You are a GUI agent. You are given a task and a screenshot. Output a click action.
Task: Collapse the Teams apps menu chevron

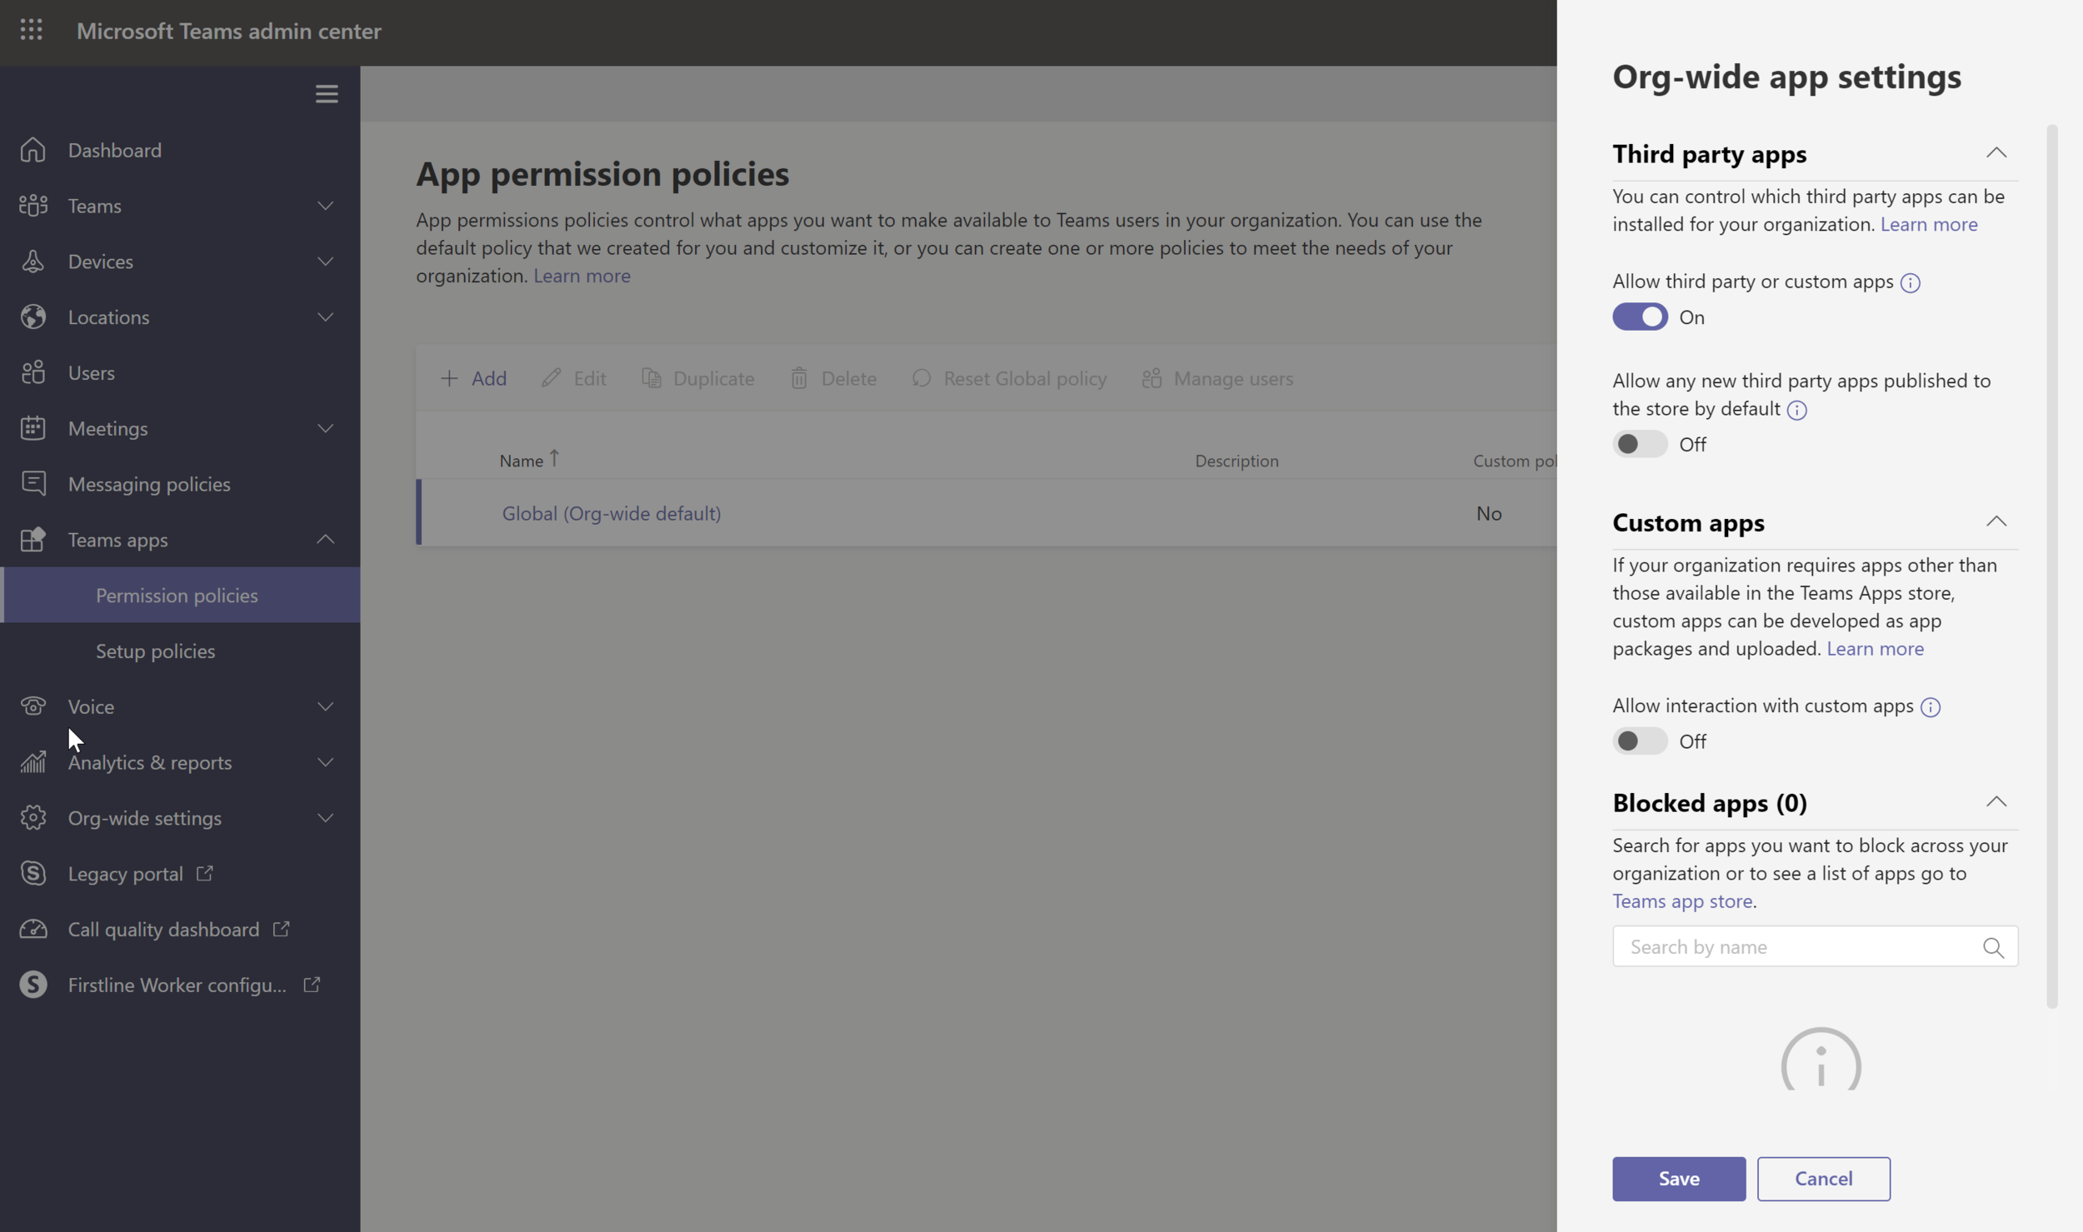pyautogui.click(x=326, y=539)
